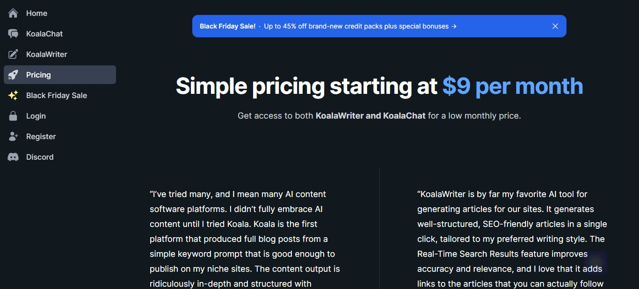639x289 pixels.
Task: Open KoalaChat from the sidebar menu
Action: coord(44,34)
